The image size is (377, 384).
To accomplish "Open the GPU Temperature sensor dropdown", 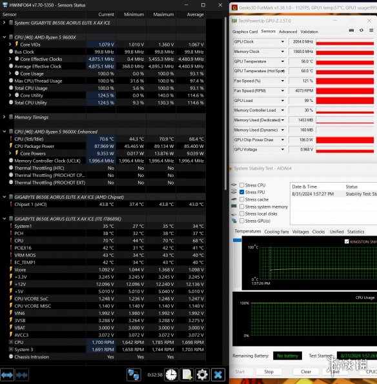I will pos(283,61).
